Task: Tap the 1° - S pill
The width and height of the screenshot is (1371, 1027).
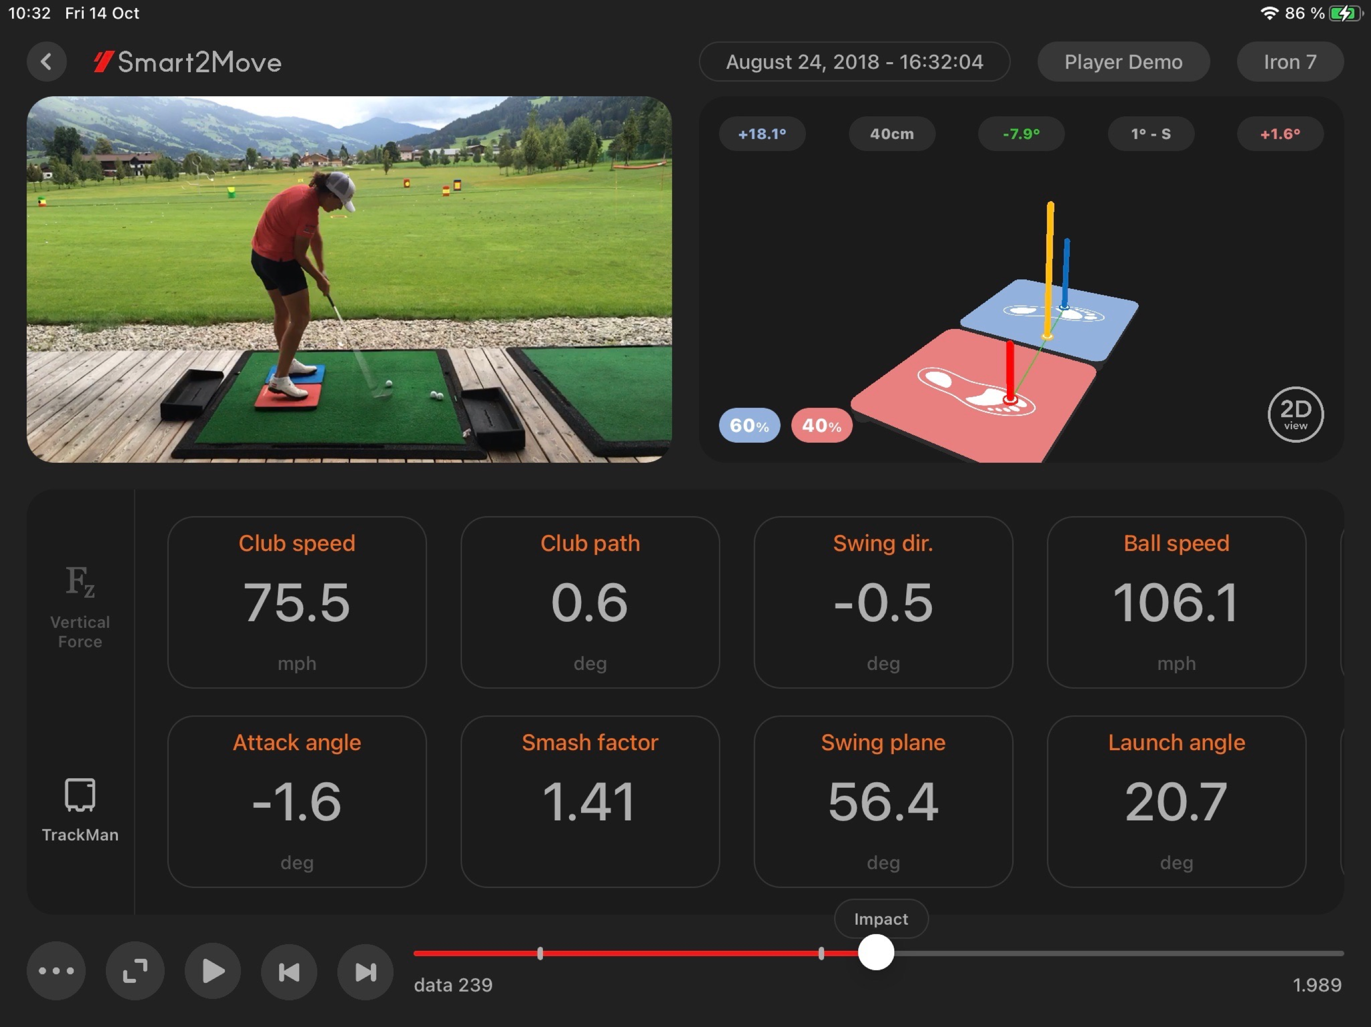Action: [x=1150, y=134]
